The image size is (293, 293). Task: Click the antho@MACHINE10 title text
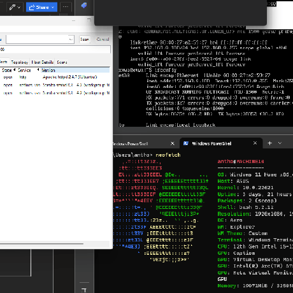pyautogui.click(x=241, y=162)
